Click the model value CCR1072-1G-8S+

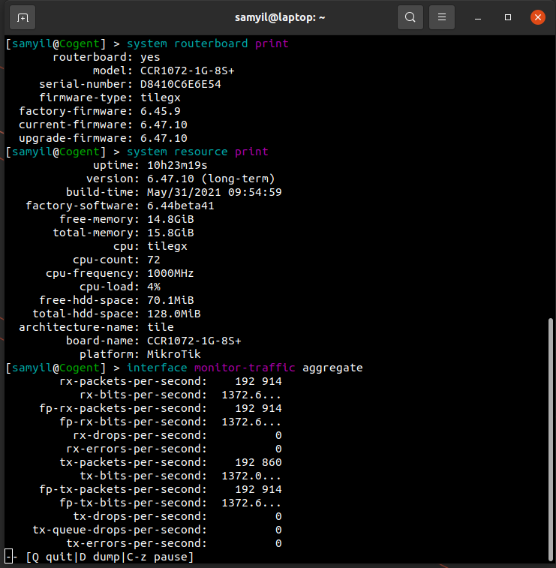[188, 71]
